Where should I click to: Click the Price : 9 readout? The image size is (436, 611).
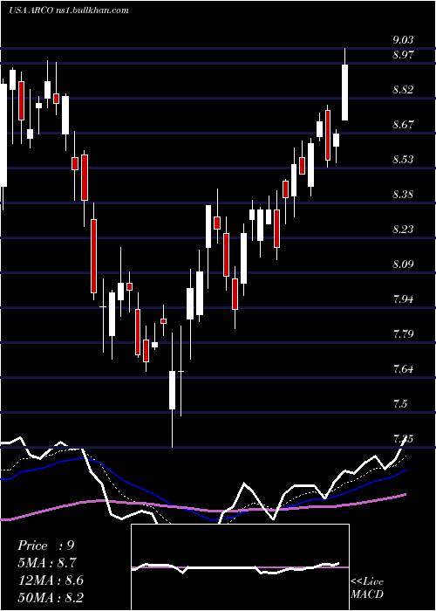click(45, 546)
